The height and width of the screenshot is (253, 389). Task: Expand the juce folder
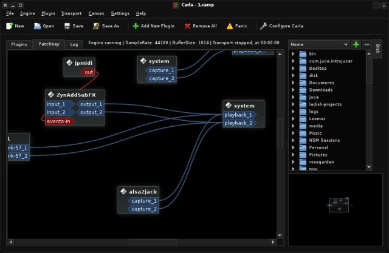293,97
